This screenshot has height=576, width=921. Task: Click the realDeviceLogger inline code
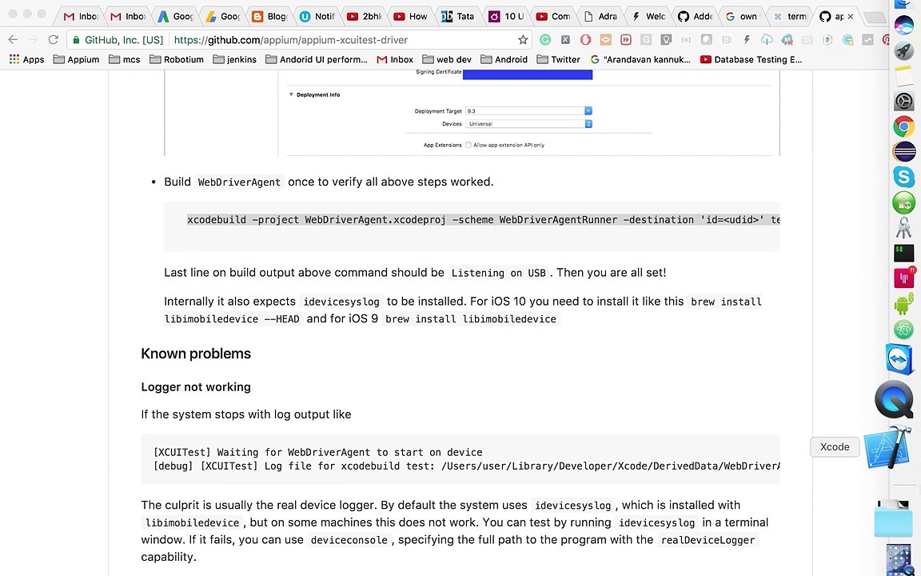708,539
